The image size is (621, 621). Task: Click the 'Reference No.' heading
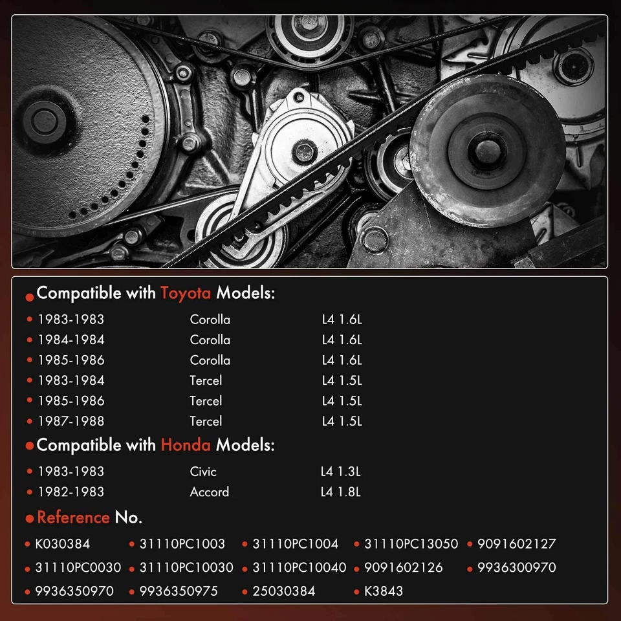89,517
